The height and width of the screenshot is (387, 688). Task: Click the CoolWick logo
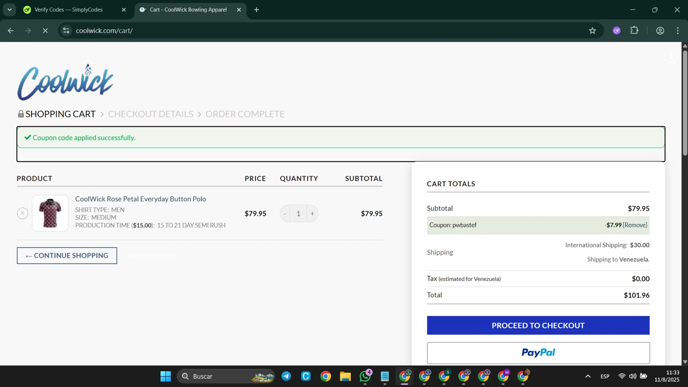point(66,82)
